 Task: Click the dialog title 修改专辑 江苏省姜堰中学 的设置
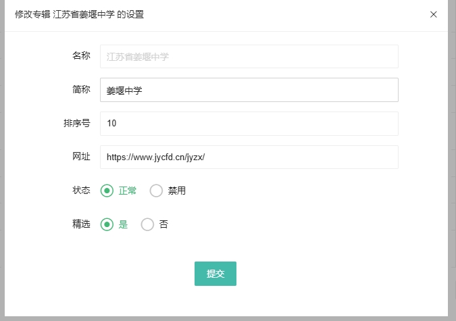point(80,14)
